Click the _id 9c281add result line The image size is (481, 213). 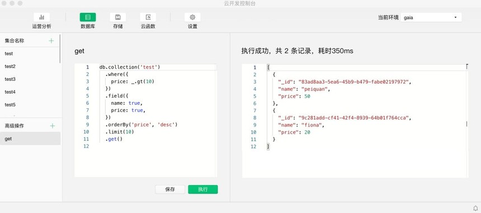tap(345, 118)
